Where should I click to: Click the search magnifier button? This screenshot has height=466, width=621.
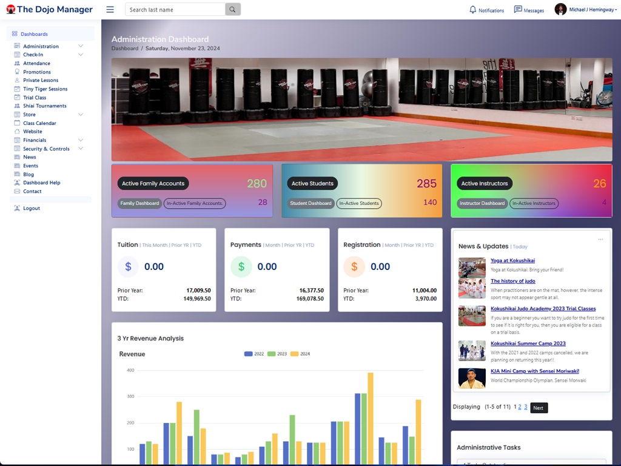pos(233,10)
